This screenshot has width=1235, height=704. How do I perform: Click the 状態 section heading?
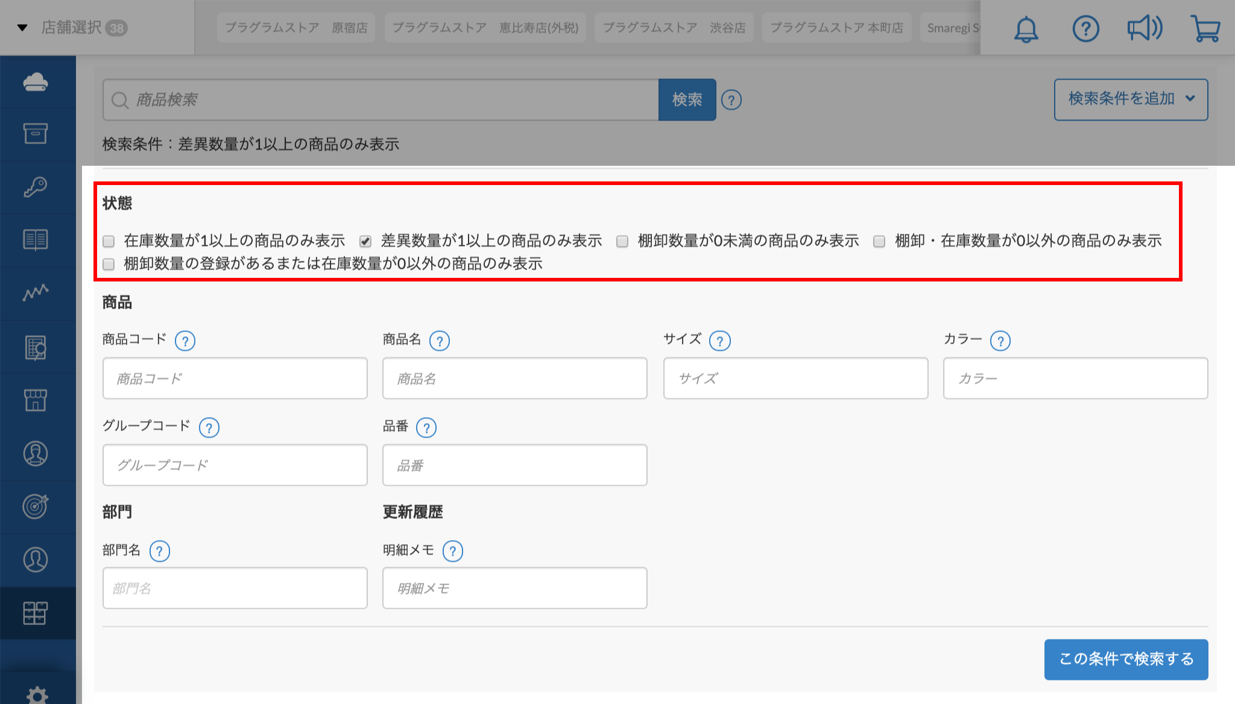(117, 204)
